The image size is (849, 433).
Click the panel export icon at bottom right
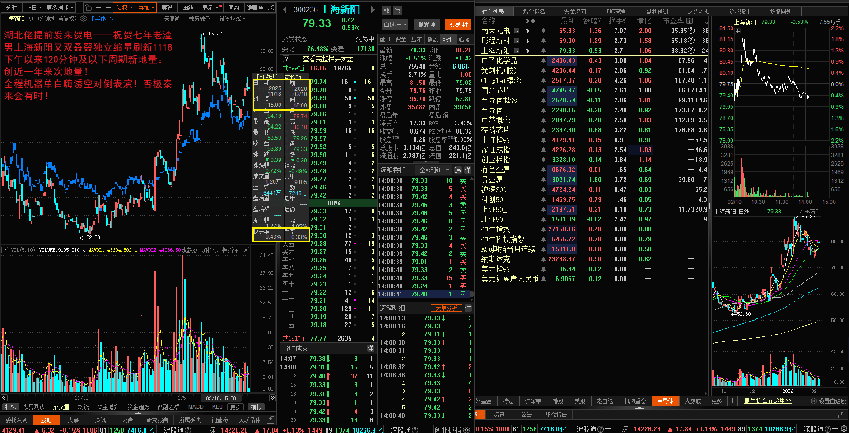pyautogui.click(x=842, y=414)
